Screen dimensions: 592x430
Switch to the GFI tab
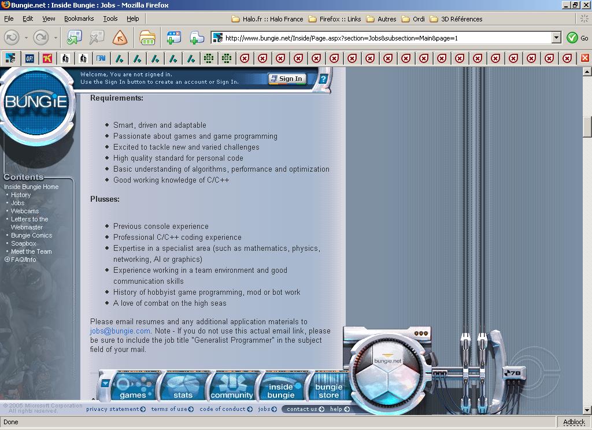pyautogui.click(x=29, y=58)
